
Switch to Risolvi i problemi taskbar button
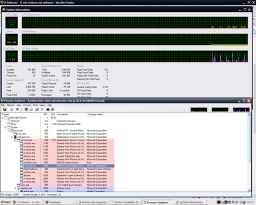125,202
